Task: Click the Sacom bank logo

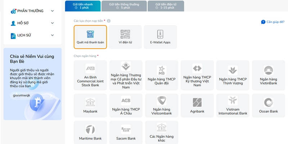Action: tap(126, 130)
